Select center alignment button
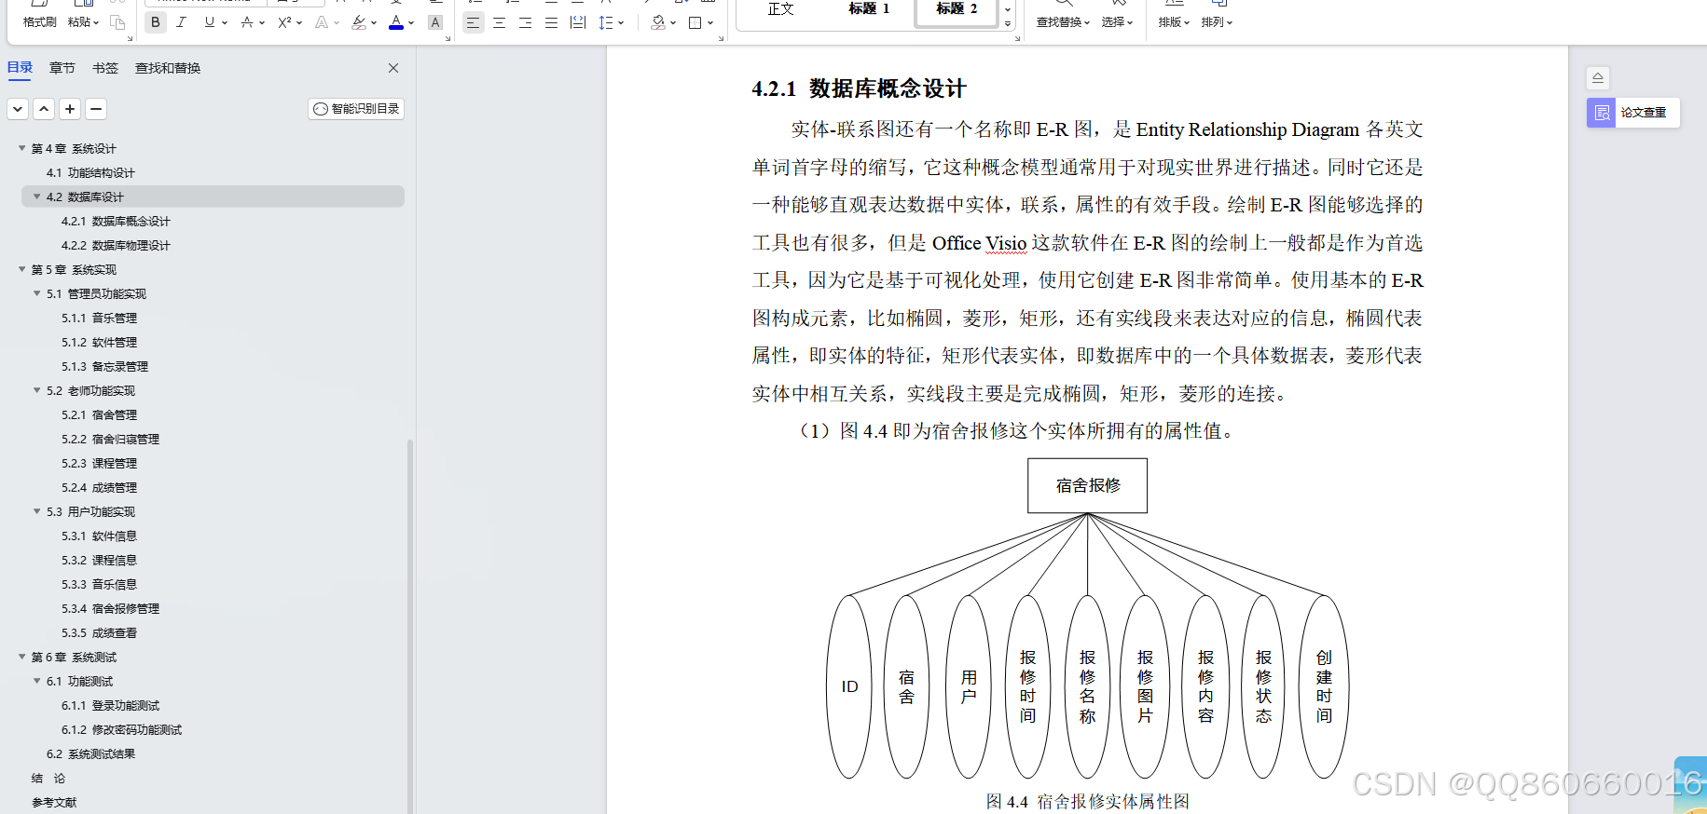The height and width of the screenshot is (814, 1707). pos(500,22)
